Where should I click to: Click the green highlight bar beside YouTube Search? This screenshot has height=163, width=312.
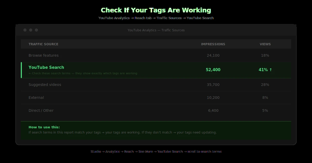coord(22,70)
